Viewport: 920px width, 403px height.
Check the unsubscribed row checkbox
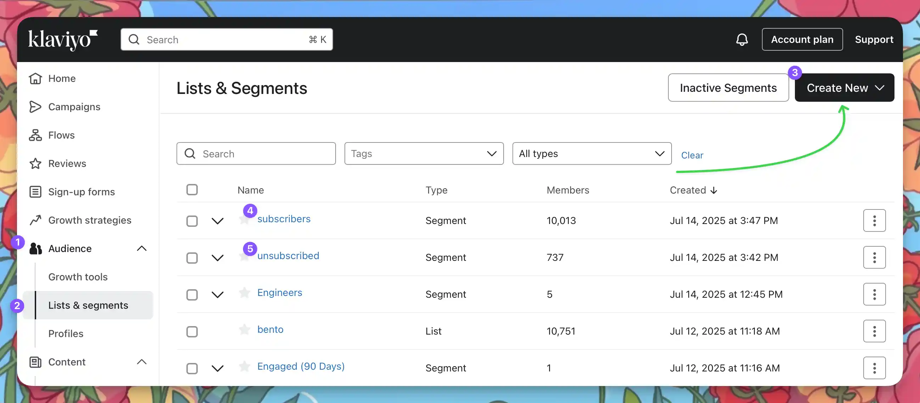(x=192, y=258)
